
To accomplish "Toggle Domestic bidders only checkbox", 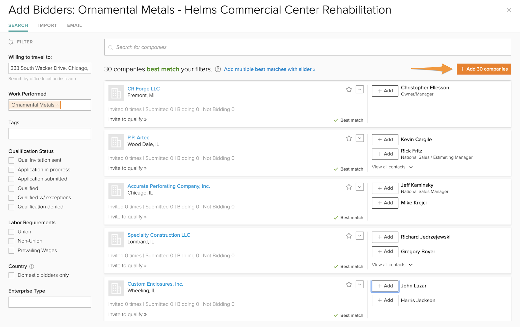I will click(x=11, y=275).
